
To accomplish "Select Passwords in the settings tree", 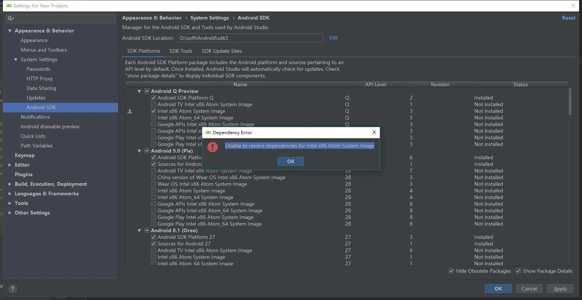I will (38, 69).
